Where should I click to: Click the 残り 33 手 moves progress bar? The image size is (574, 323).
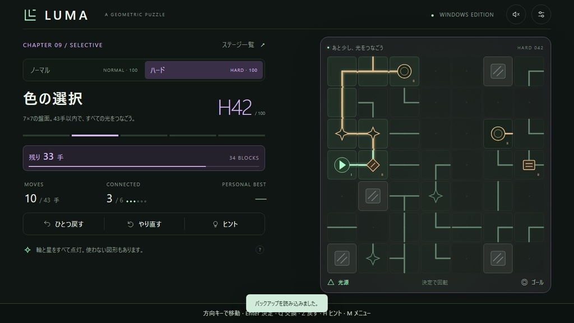[143, 158]
